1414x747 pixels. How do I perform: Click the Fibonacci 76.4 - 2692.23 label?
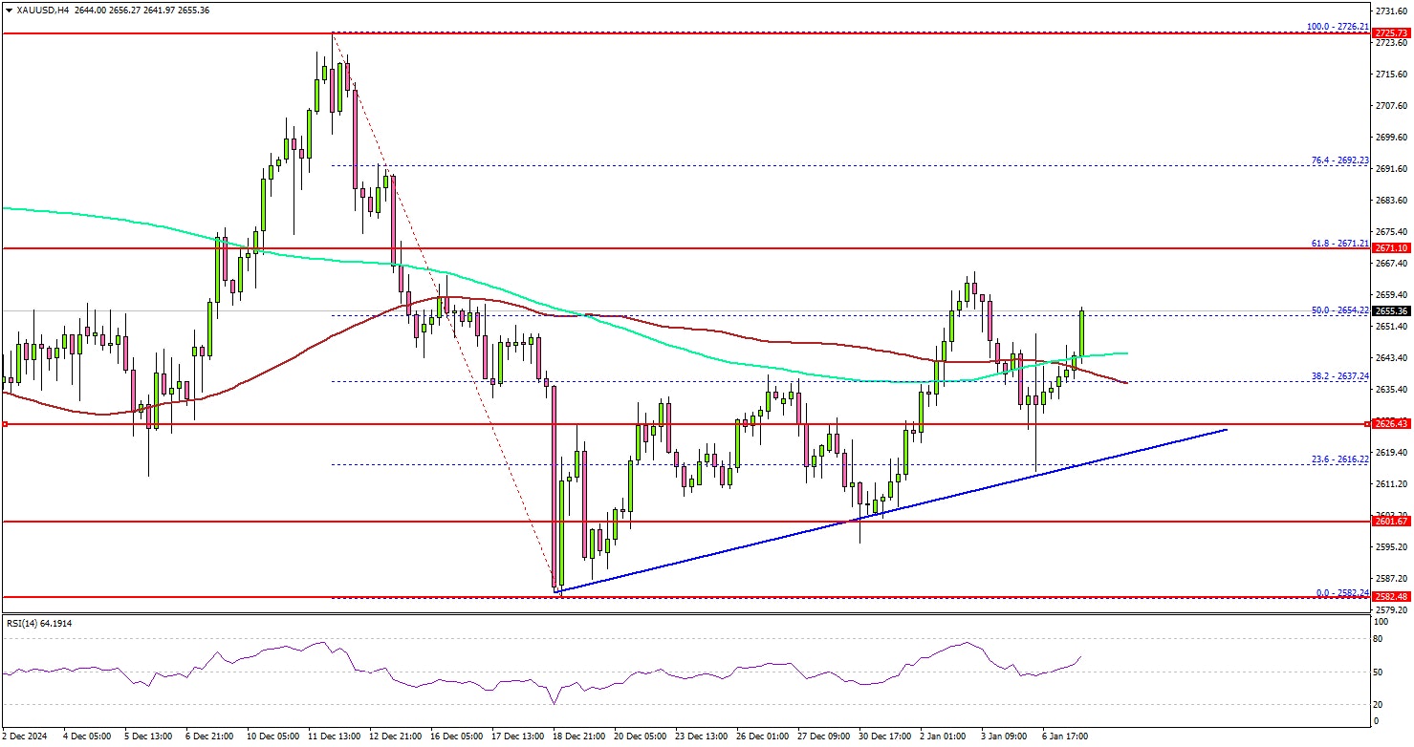tap(1341, 160)
